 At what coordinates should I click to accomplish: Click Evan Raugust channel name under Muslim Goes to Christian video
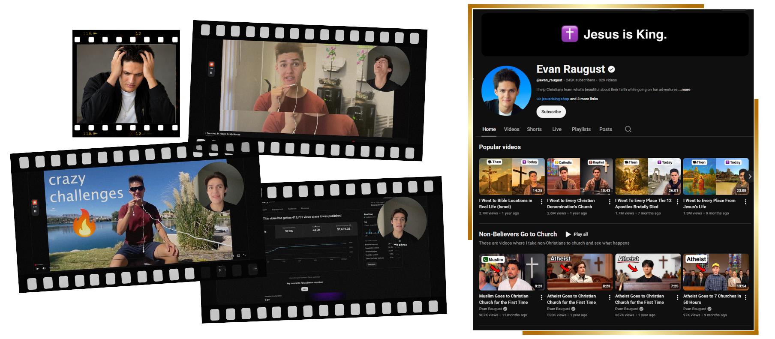tap(490, 309)
